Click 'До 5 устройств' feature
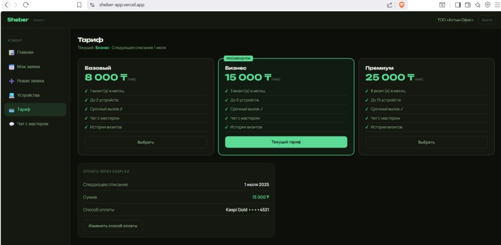The image size is (501, 245). click(x=244, y=100)
